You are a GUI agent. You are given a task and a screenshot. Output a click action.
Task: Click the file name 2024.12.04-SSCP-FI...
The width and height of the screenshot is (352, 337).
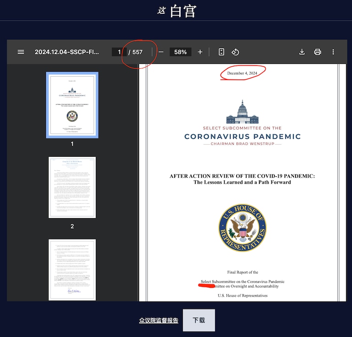click(x=66, y=52)
